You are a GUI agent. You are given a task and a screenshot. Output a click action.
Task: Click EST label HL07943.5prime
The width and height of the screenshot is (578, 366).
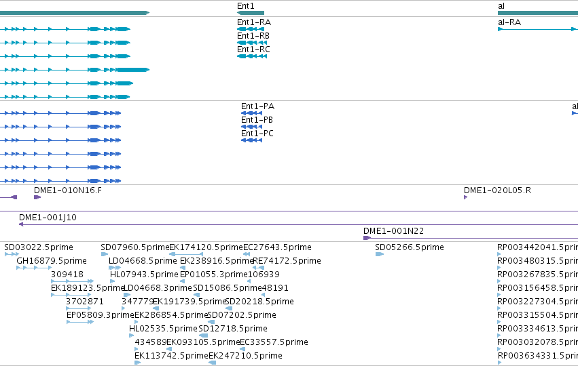pyautogui.click(x=144, y=274)
